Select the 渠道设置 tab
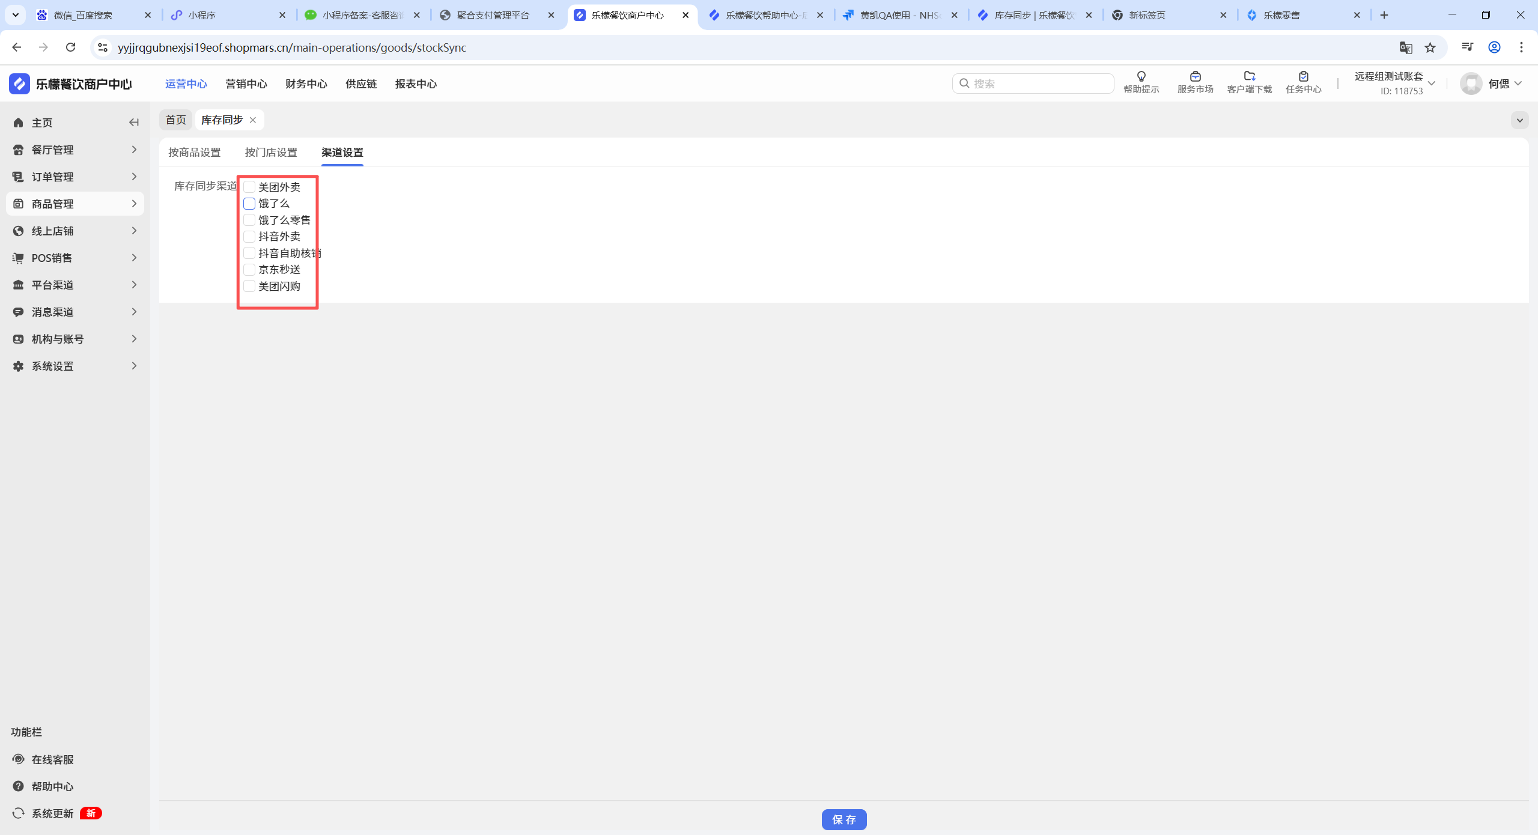1538x835 pixels. tap(342, 153)
